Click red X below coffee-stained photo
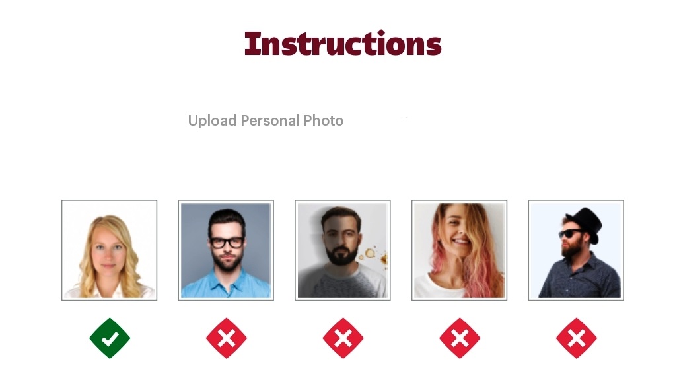This screenshot has width=677, height=378. (343, 338)
